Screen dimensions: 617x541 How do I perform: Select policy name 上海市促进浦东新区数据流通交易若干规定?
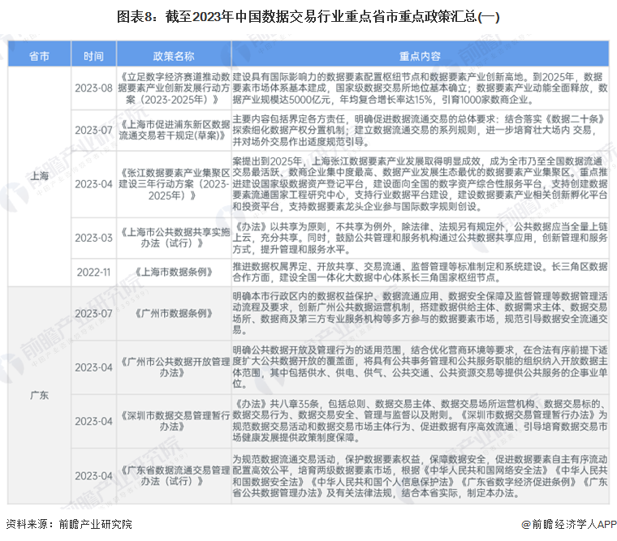174,130
